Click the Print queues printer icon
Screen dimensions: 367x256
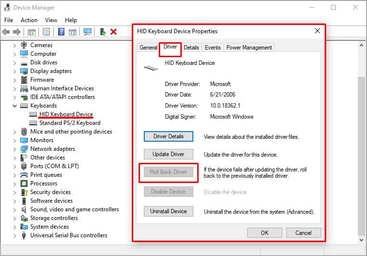click(x=24, y=175)
